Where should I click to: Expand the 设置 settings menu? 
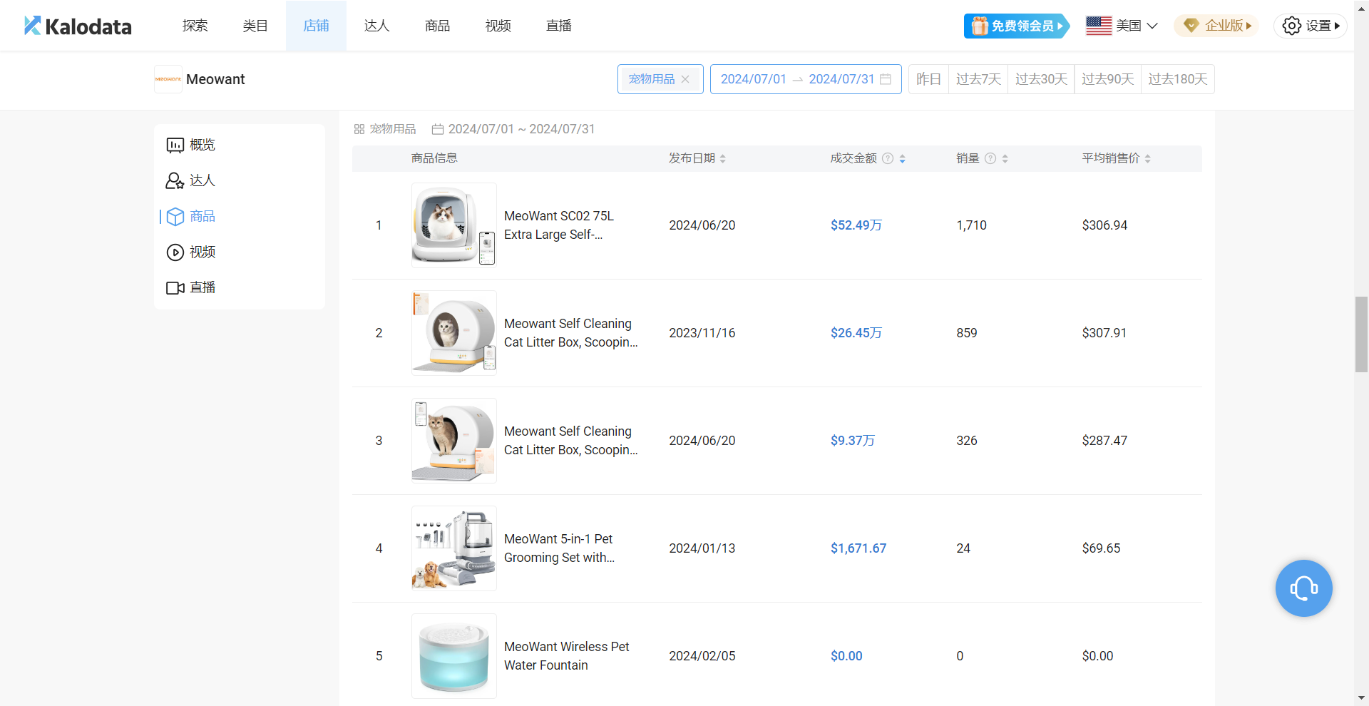pos(1311,26)
